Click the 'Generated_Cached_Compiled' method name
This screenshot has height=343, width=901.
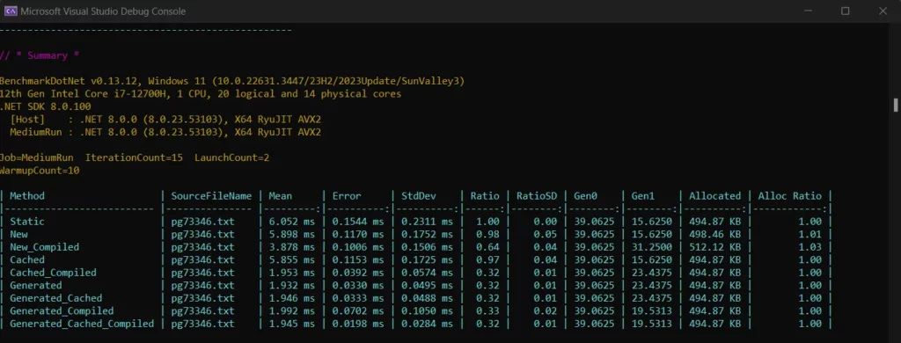click(x=82, y=324)
